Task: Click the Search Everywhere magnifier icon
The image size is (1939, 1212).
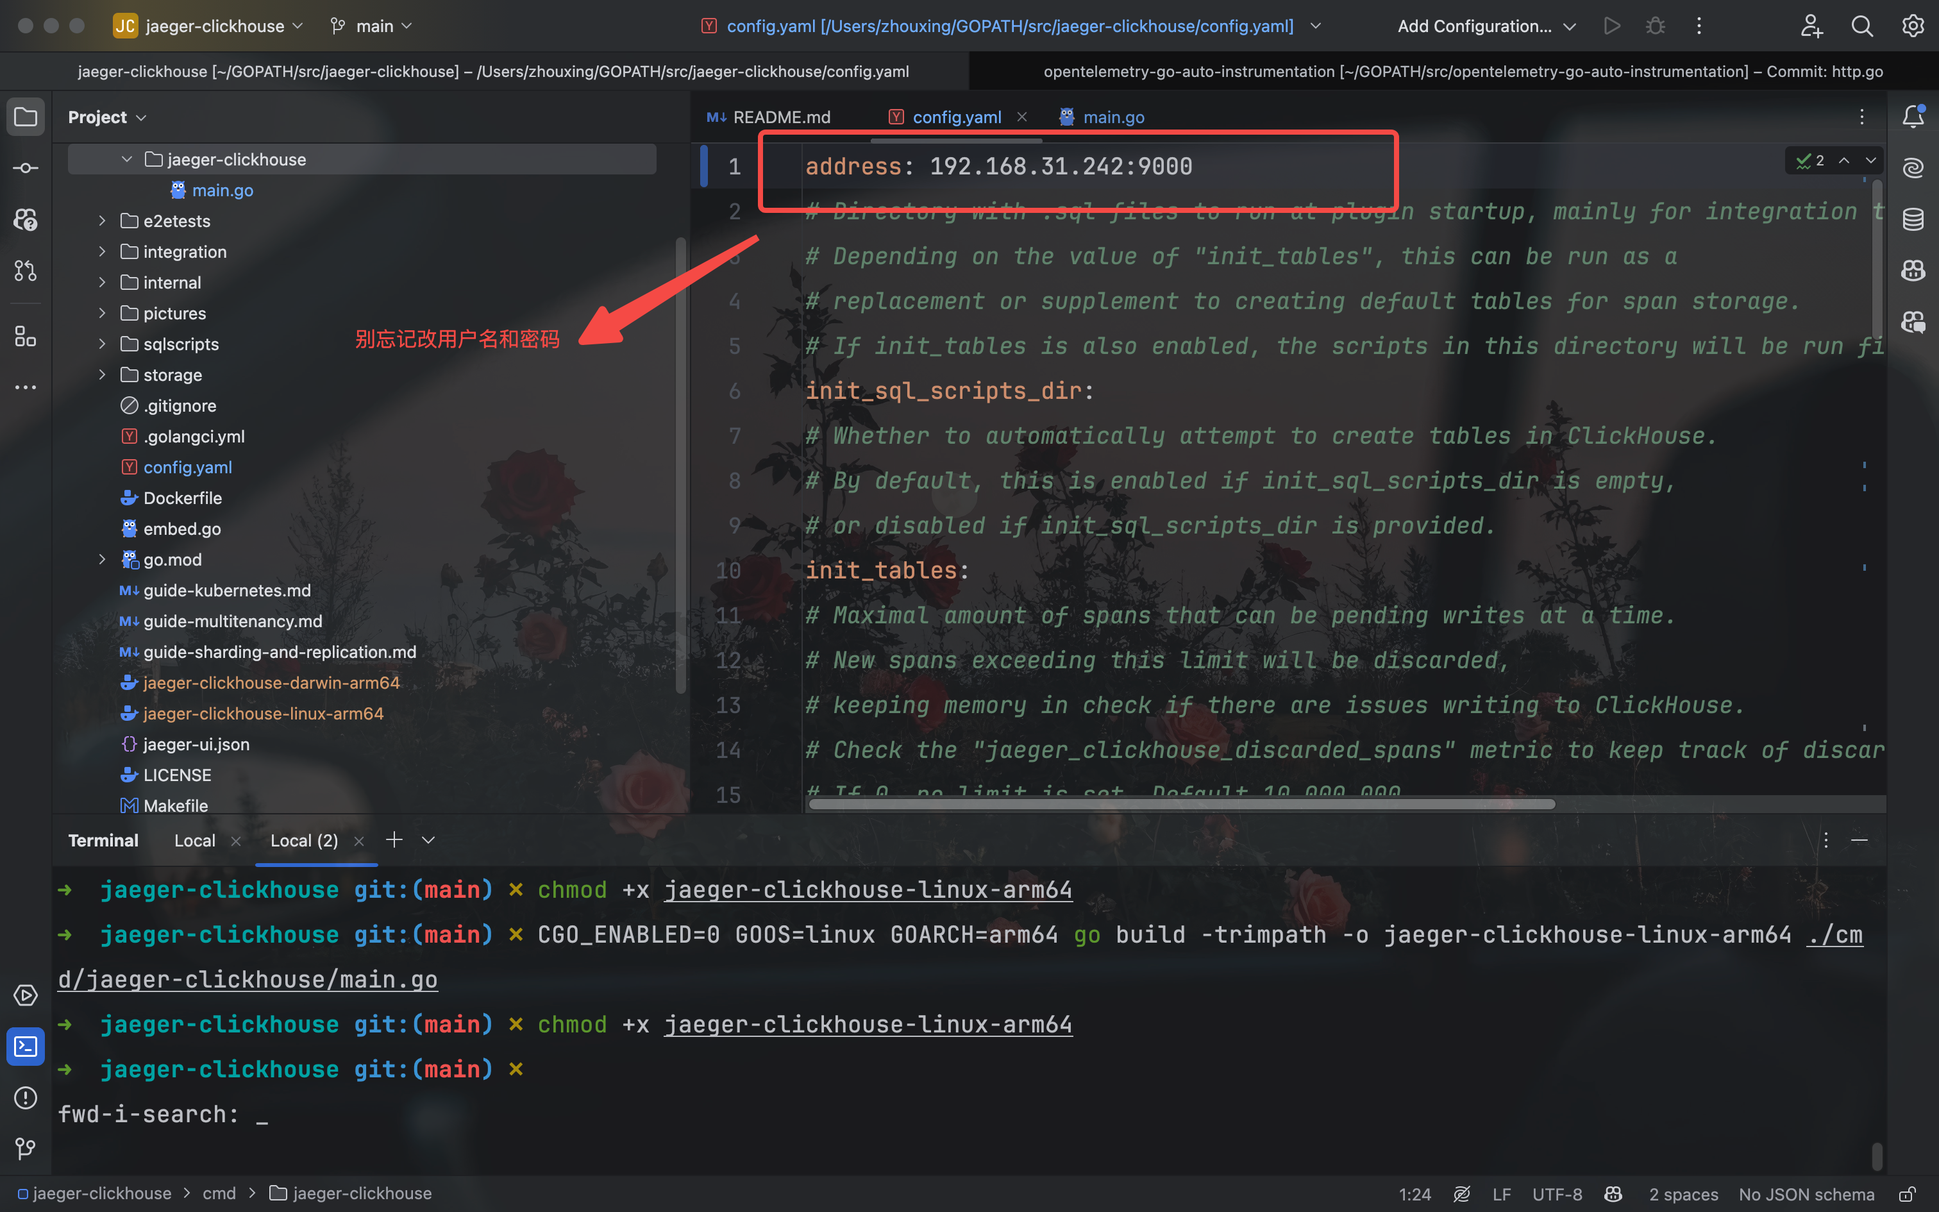Action: [x=1861, y=26]
